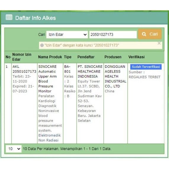Click the Pendaftar column header

[x=86, y=57]
